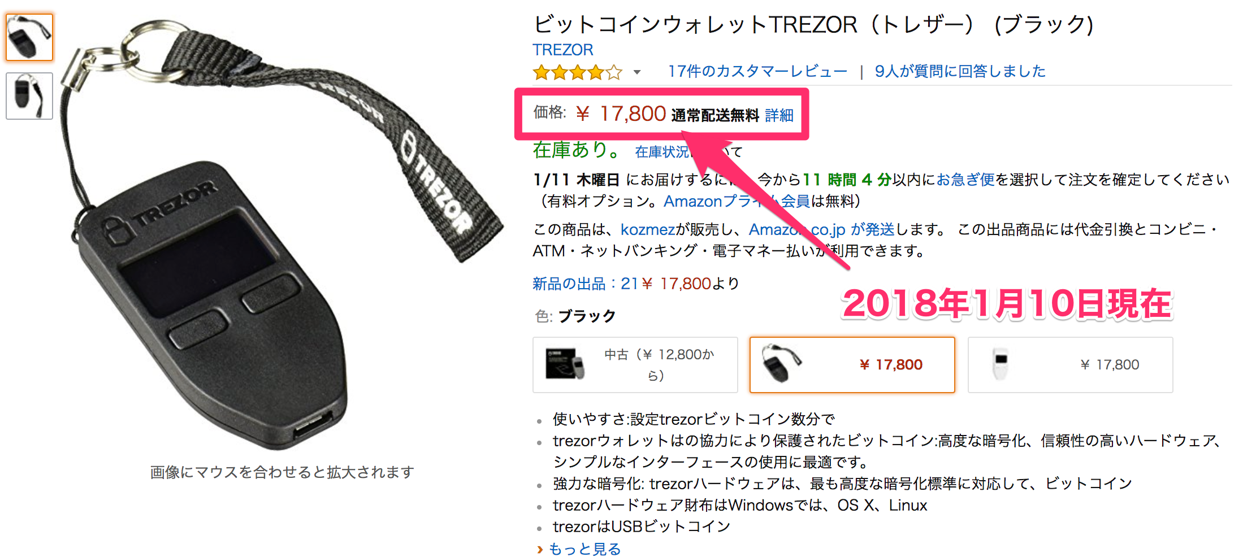
Task: Expand もっと見る to see more
Action: [584, 549]
